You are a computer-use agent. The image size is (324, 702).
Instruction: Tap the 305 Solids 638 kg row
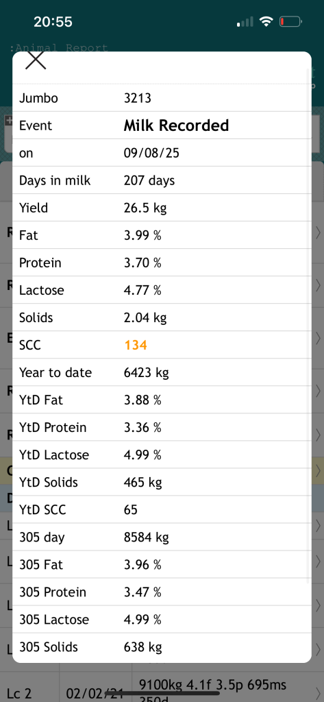pyautogui.click(x=162, y=647)
